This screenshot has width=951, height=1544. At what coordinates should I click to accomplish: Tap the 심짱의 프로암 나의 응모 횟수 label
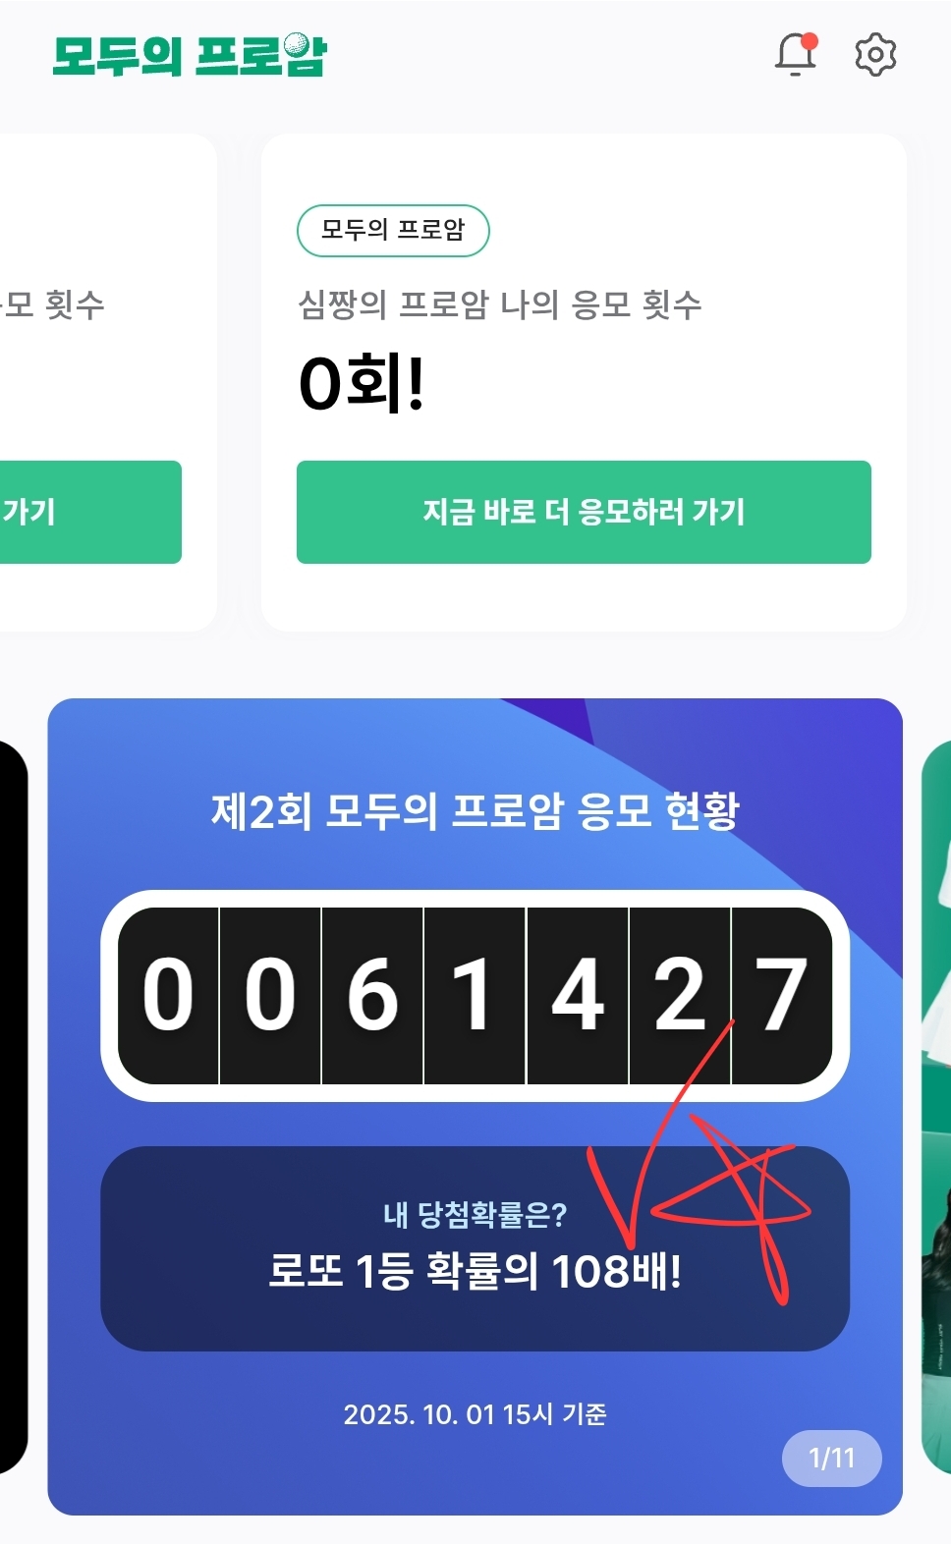[x=500, y=304]
